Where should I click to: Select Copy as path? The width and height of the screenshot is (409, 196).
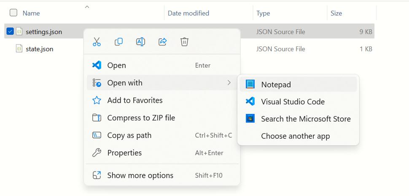129,135
